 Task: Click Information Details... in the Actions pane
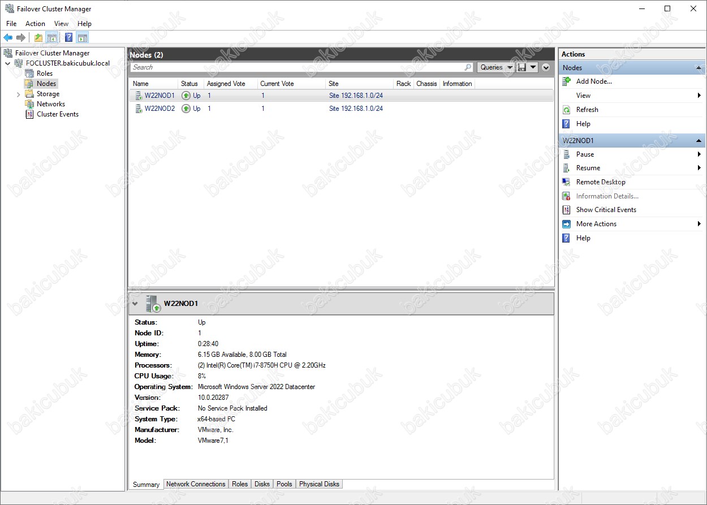[607, 196]
